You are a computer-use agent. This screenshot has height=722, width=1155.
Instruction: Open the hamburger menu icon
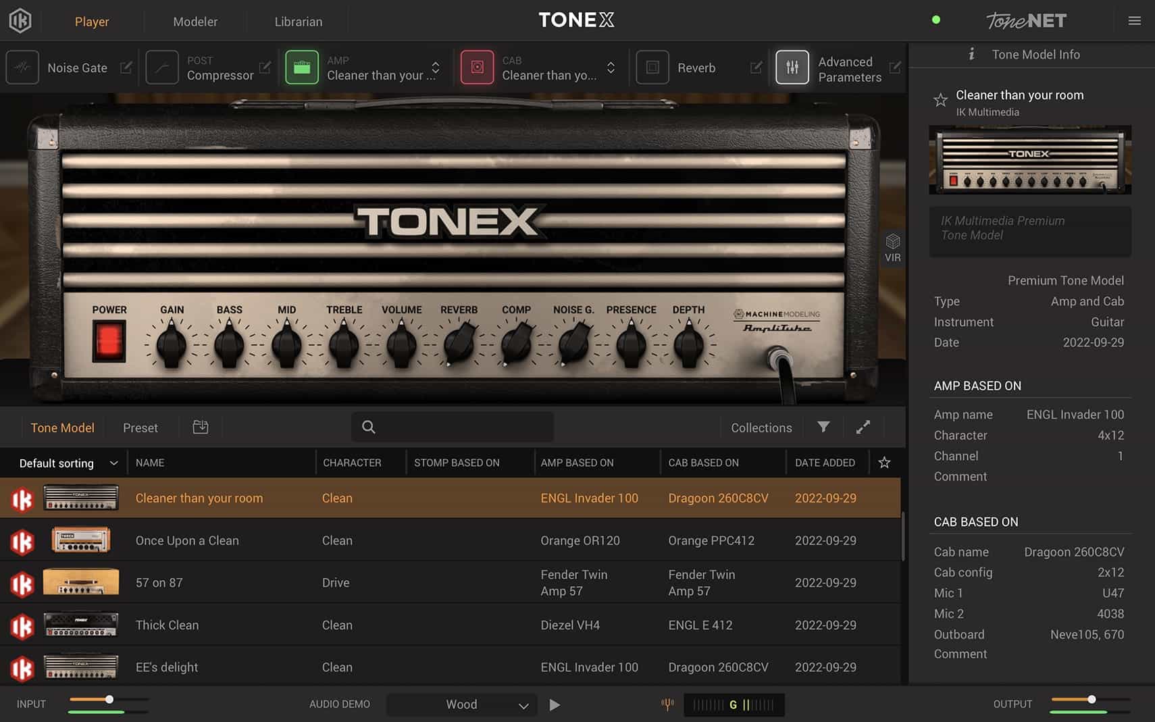coord(1135,21)
